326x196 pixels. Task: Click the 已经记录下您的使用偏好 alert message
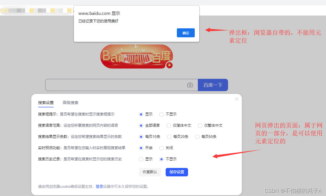[x=98, y=21]
